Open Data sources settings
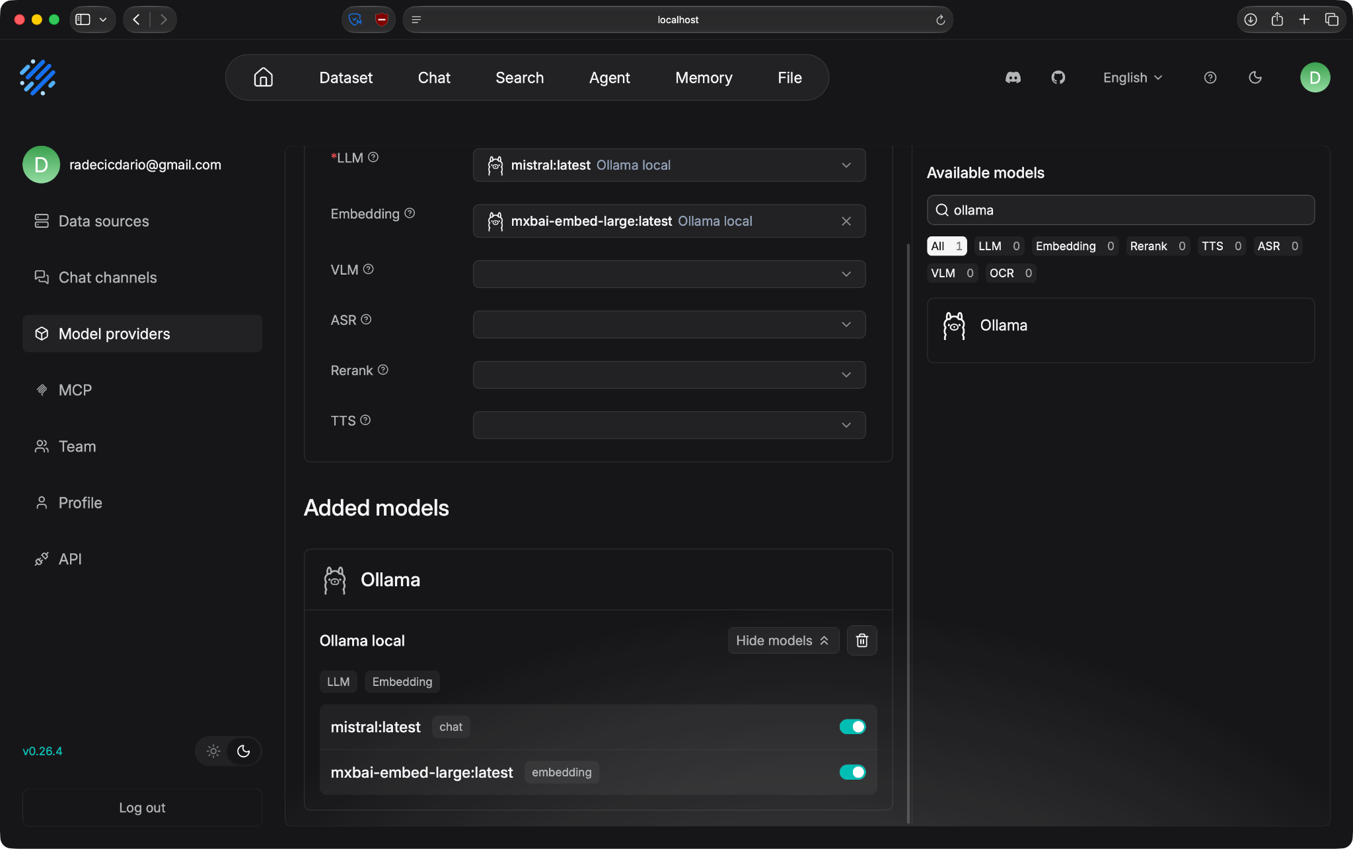 (142, 221)
